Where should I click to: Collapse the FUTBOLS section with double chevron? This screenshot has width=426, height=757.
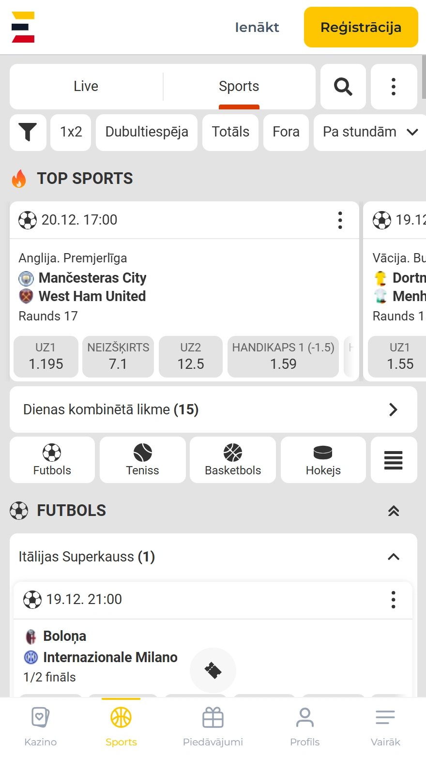coord(394,511)
